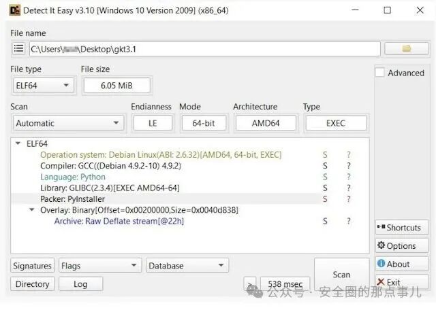Click S for the Archive: Raw Deflate row
The image size is (436, 310).
pyautogui.click(x=325, y=221)
